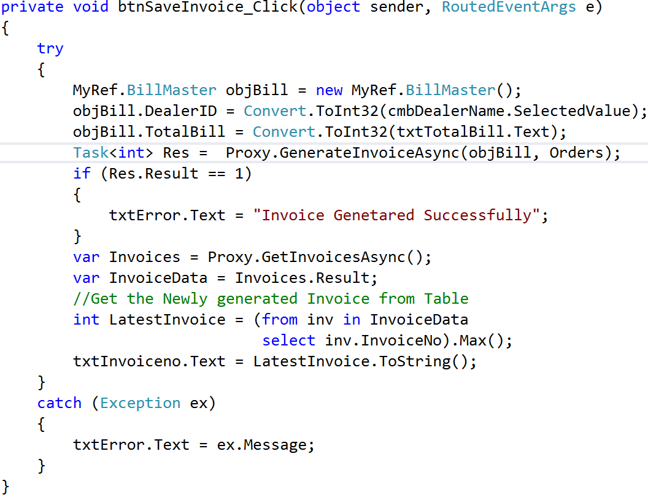Click LatestInvoice.ToString() call

360,361
